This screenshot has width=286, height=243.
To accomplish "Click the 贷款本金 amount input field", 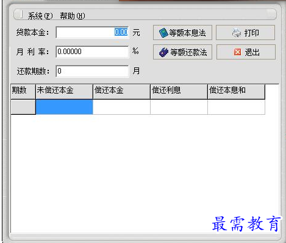I will coord(92,32).
